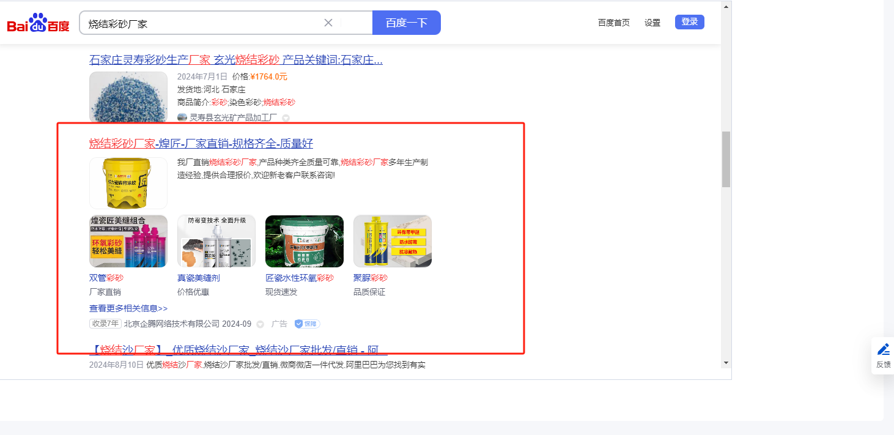Expand 查看更多相关信息>> link
The width and height of the screenshot is (894, 435).
coord(128,308)
